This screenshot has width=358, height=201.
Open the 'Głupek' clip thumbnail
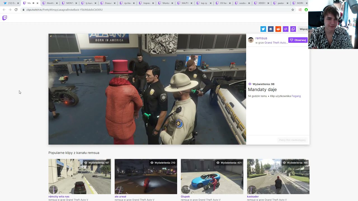(x=212, y=176)
